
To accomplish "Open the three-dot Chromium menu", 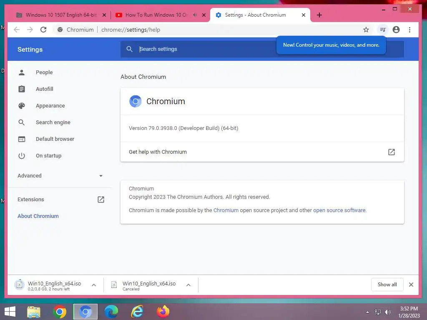I will 409,30.
